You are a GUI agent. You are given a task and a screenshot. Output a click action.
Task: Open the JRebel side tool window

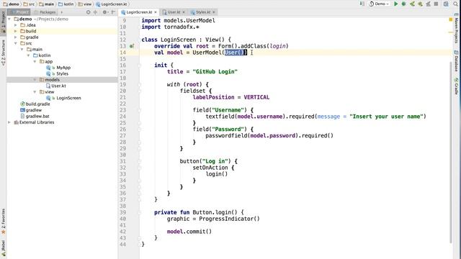(3, 248)
